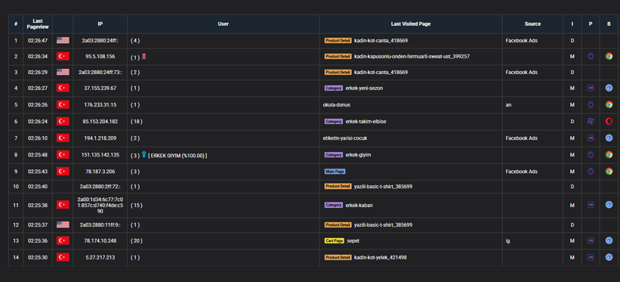Open the okula-donus page link

337,105
